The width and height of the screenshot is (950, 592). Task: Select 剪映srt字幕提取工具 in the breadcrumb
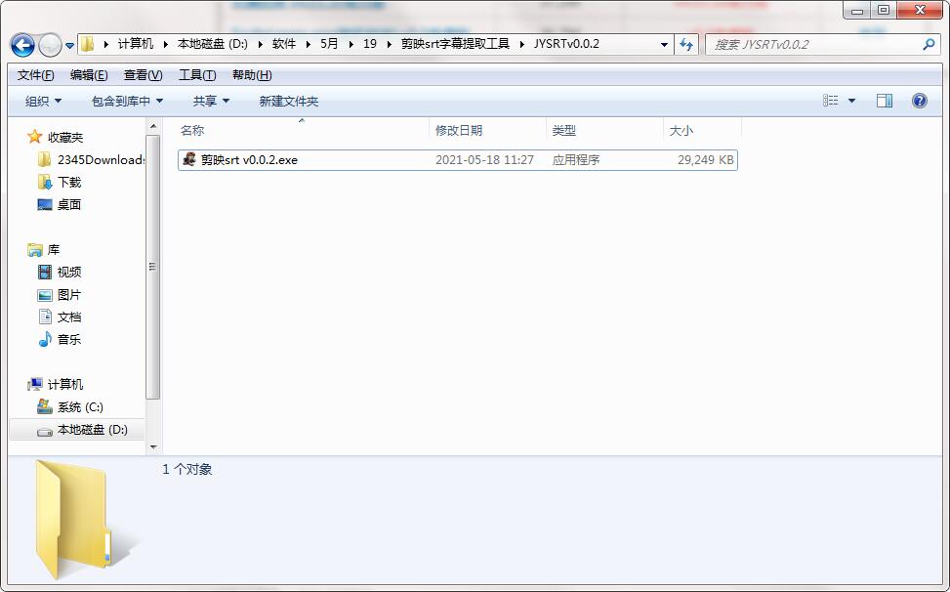coord(455,44)
